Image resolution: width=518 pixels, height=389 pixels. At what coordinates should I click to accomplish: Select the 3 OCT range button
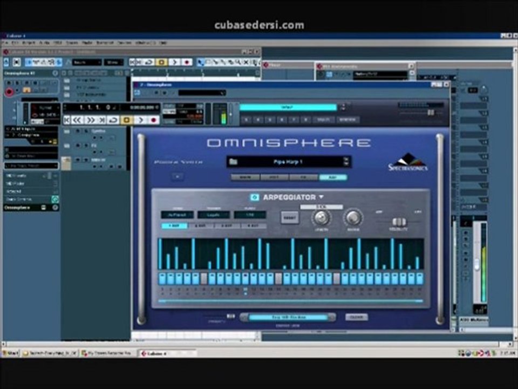coord(227,226)
